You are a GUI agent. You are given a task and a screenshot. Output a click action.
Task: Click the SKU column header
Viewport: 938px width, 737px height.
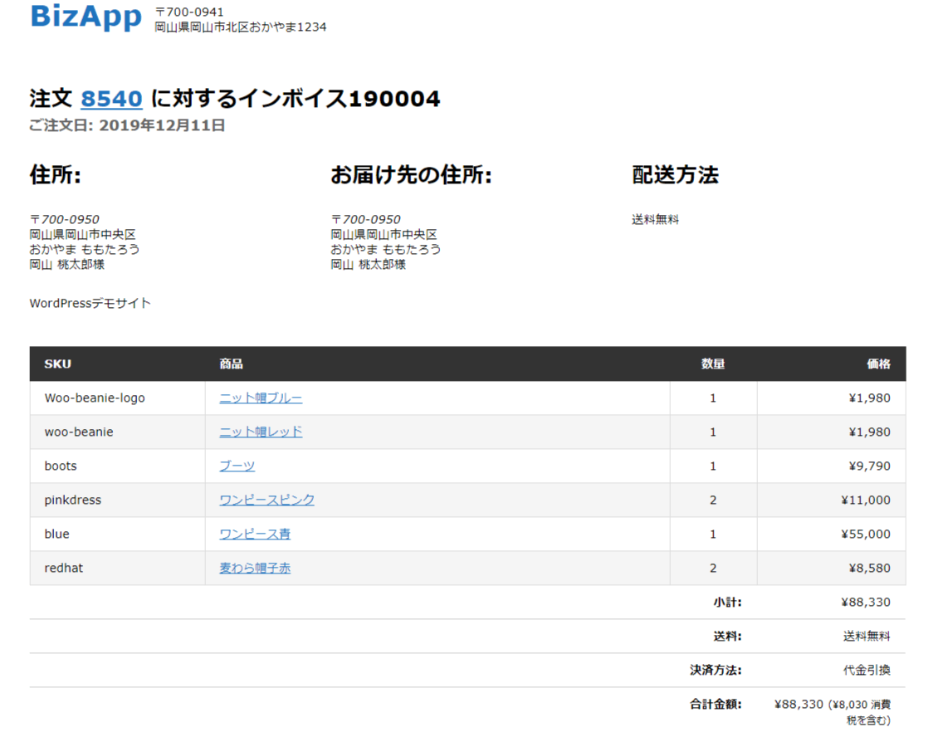pos(57,364)
